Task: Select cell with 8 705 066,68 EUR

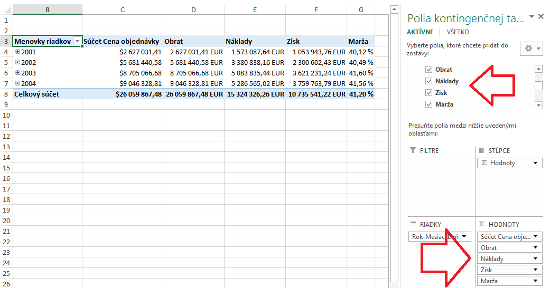Action: 193,73
